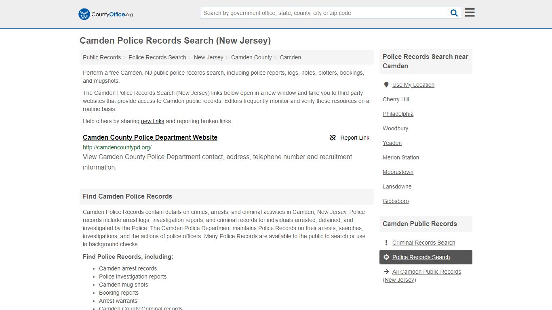
Task: Click 'Arrest warrants' list item
Action: pyautogui.click(x=118, y=301)
